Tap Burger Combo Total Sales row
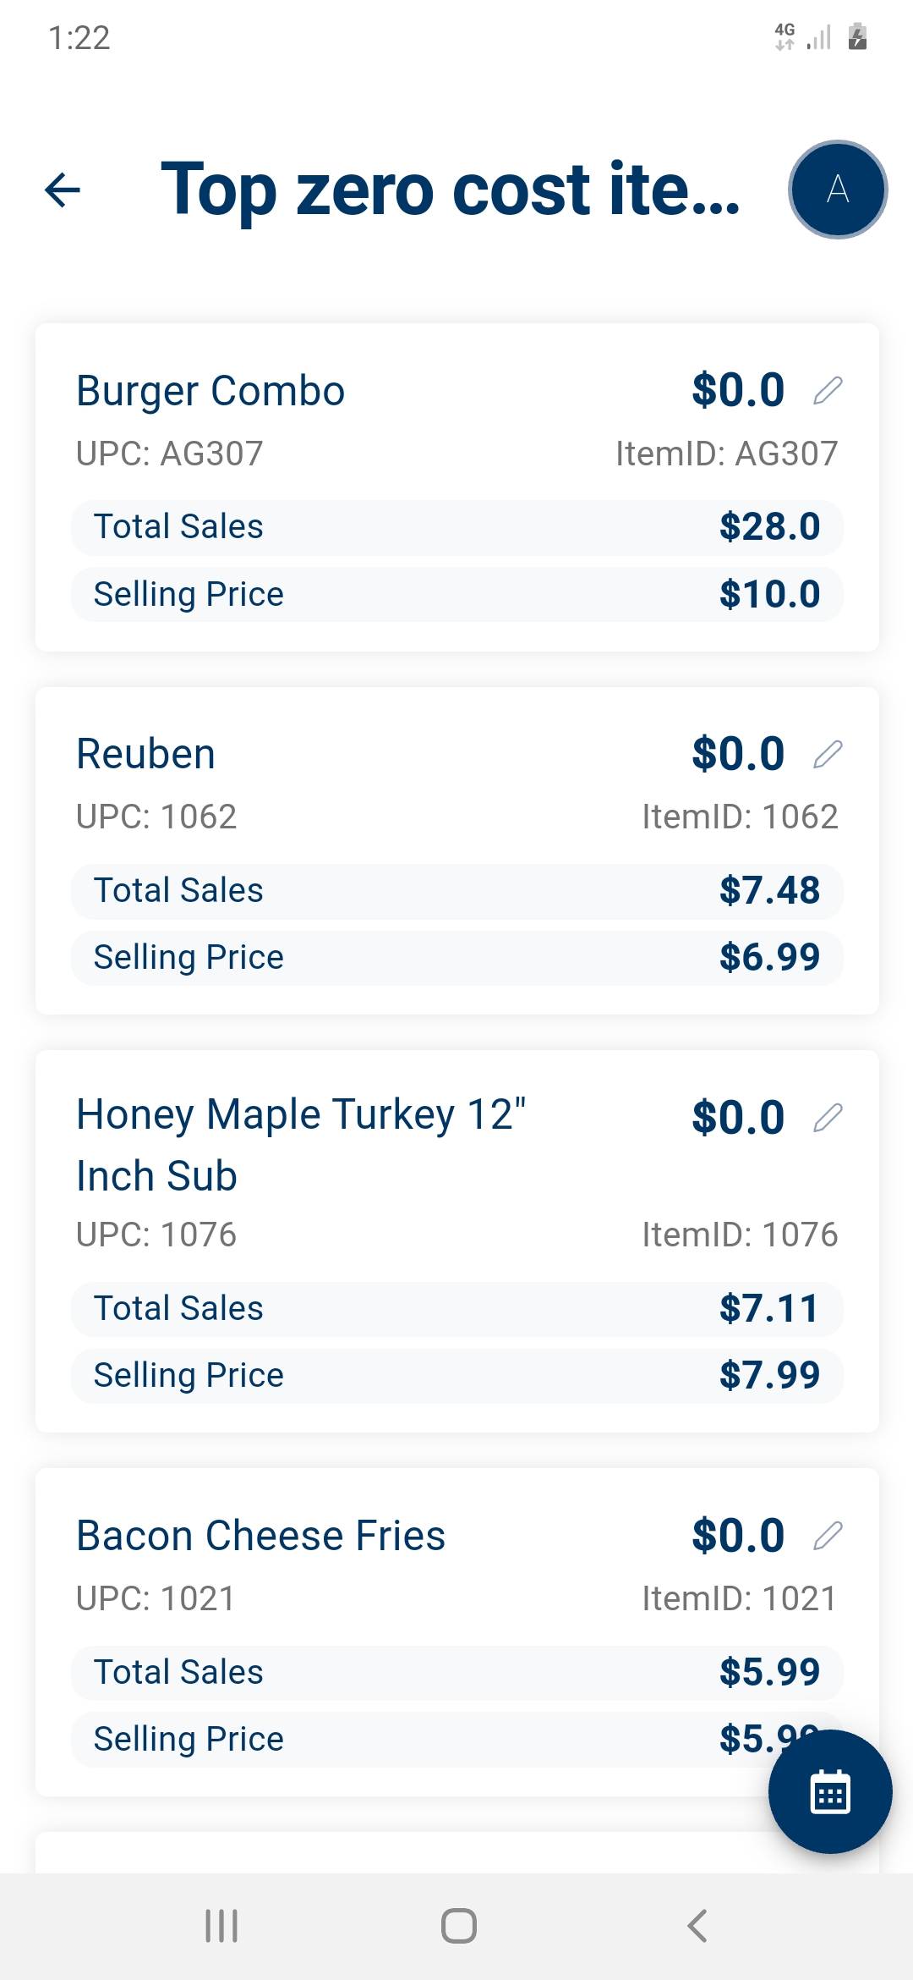The image size is (913, 1980). tap(456, 527)
